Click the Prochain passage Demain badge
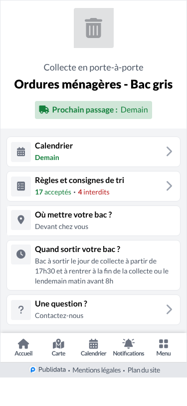The image size is (187, 406). coord(94,110)
